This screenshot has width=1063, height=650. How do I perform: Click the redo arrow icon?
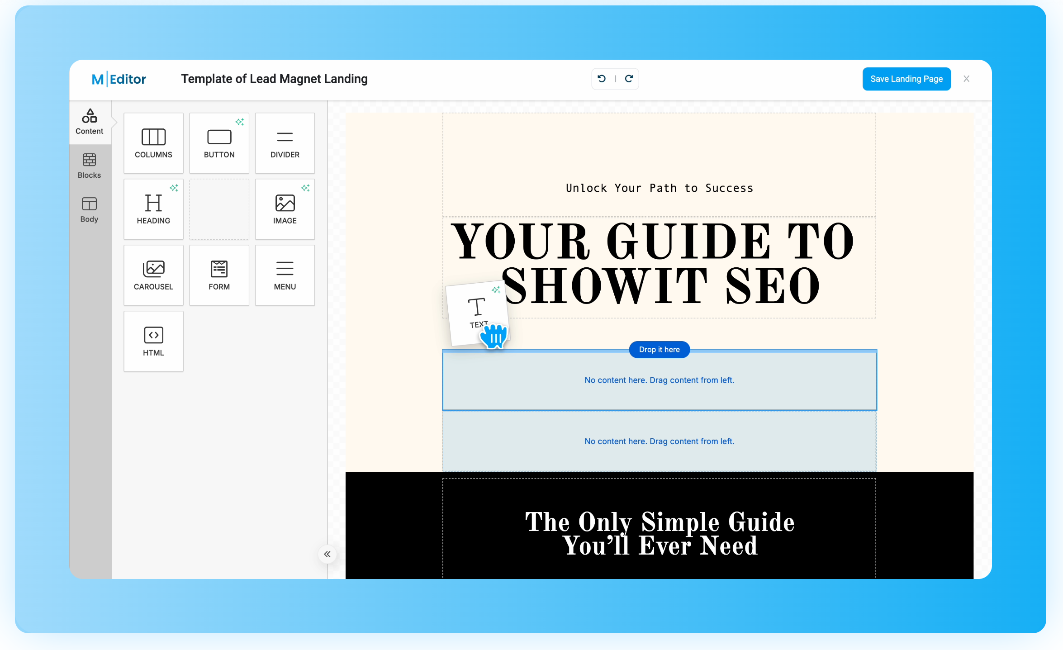pos(629,79)
